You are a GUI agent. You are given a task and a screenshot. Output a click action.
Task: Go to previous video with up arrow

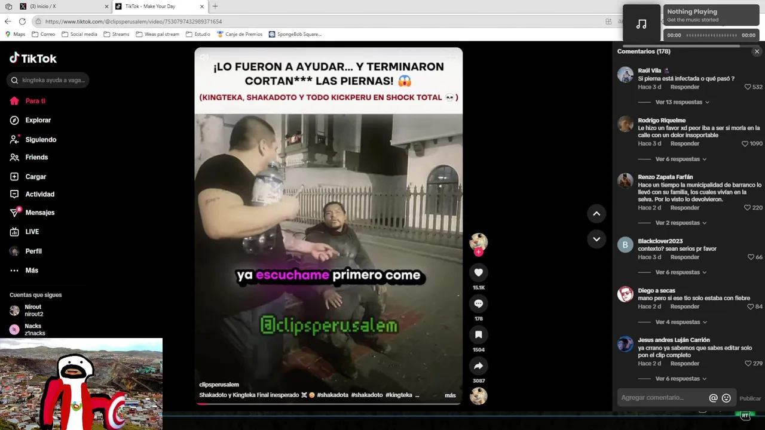click(x=596, y=214)
